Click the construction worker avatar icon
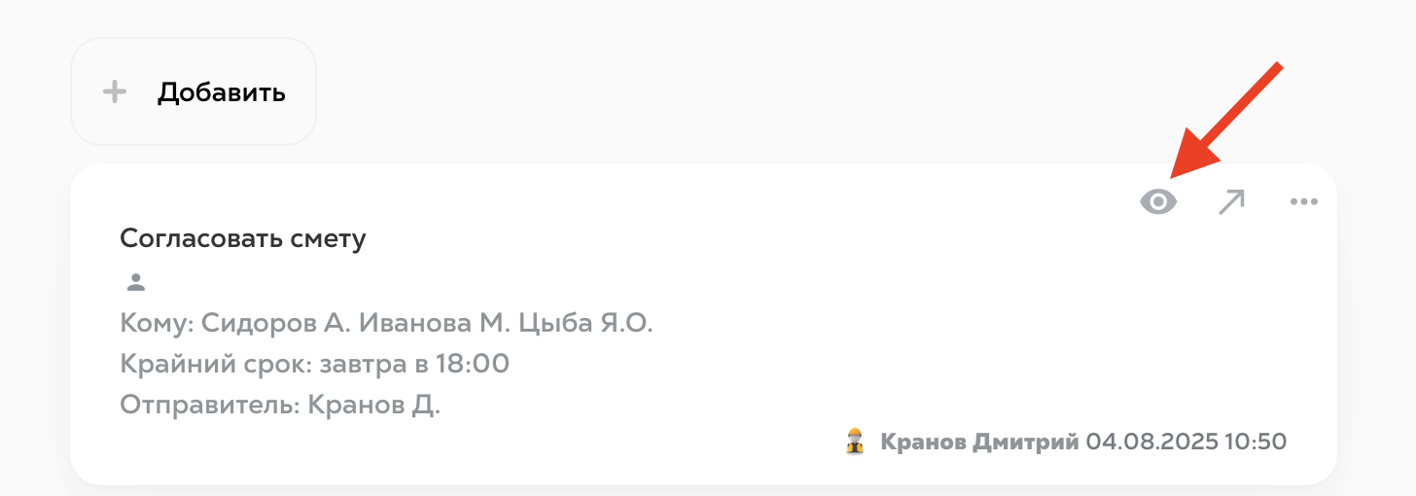The height and width of the screenshot is (496, 1416). [855, 442]
